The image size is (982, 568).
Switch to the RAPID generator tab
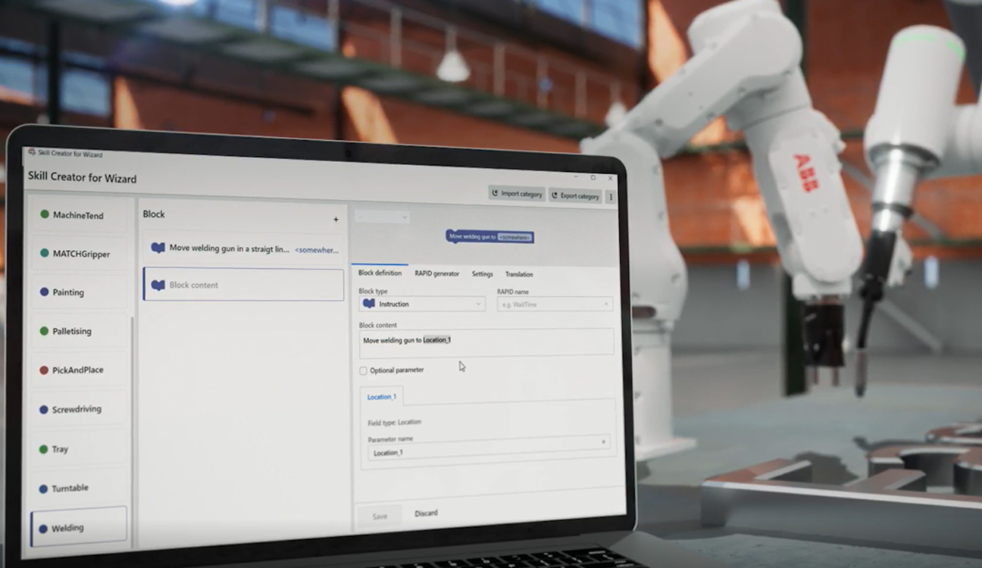pyautogui.click(x=436, y=273)
